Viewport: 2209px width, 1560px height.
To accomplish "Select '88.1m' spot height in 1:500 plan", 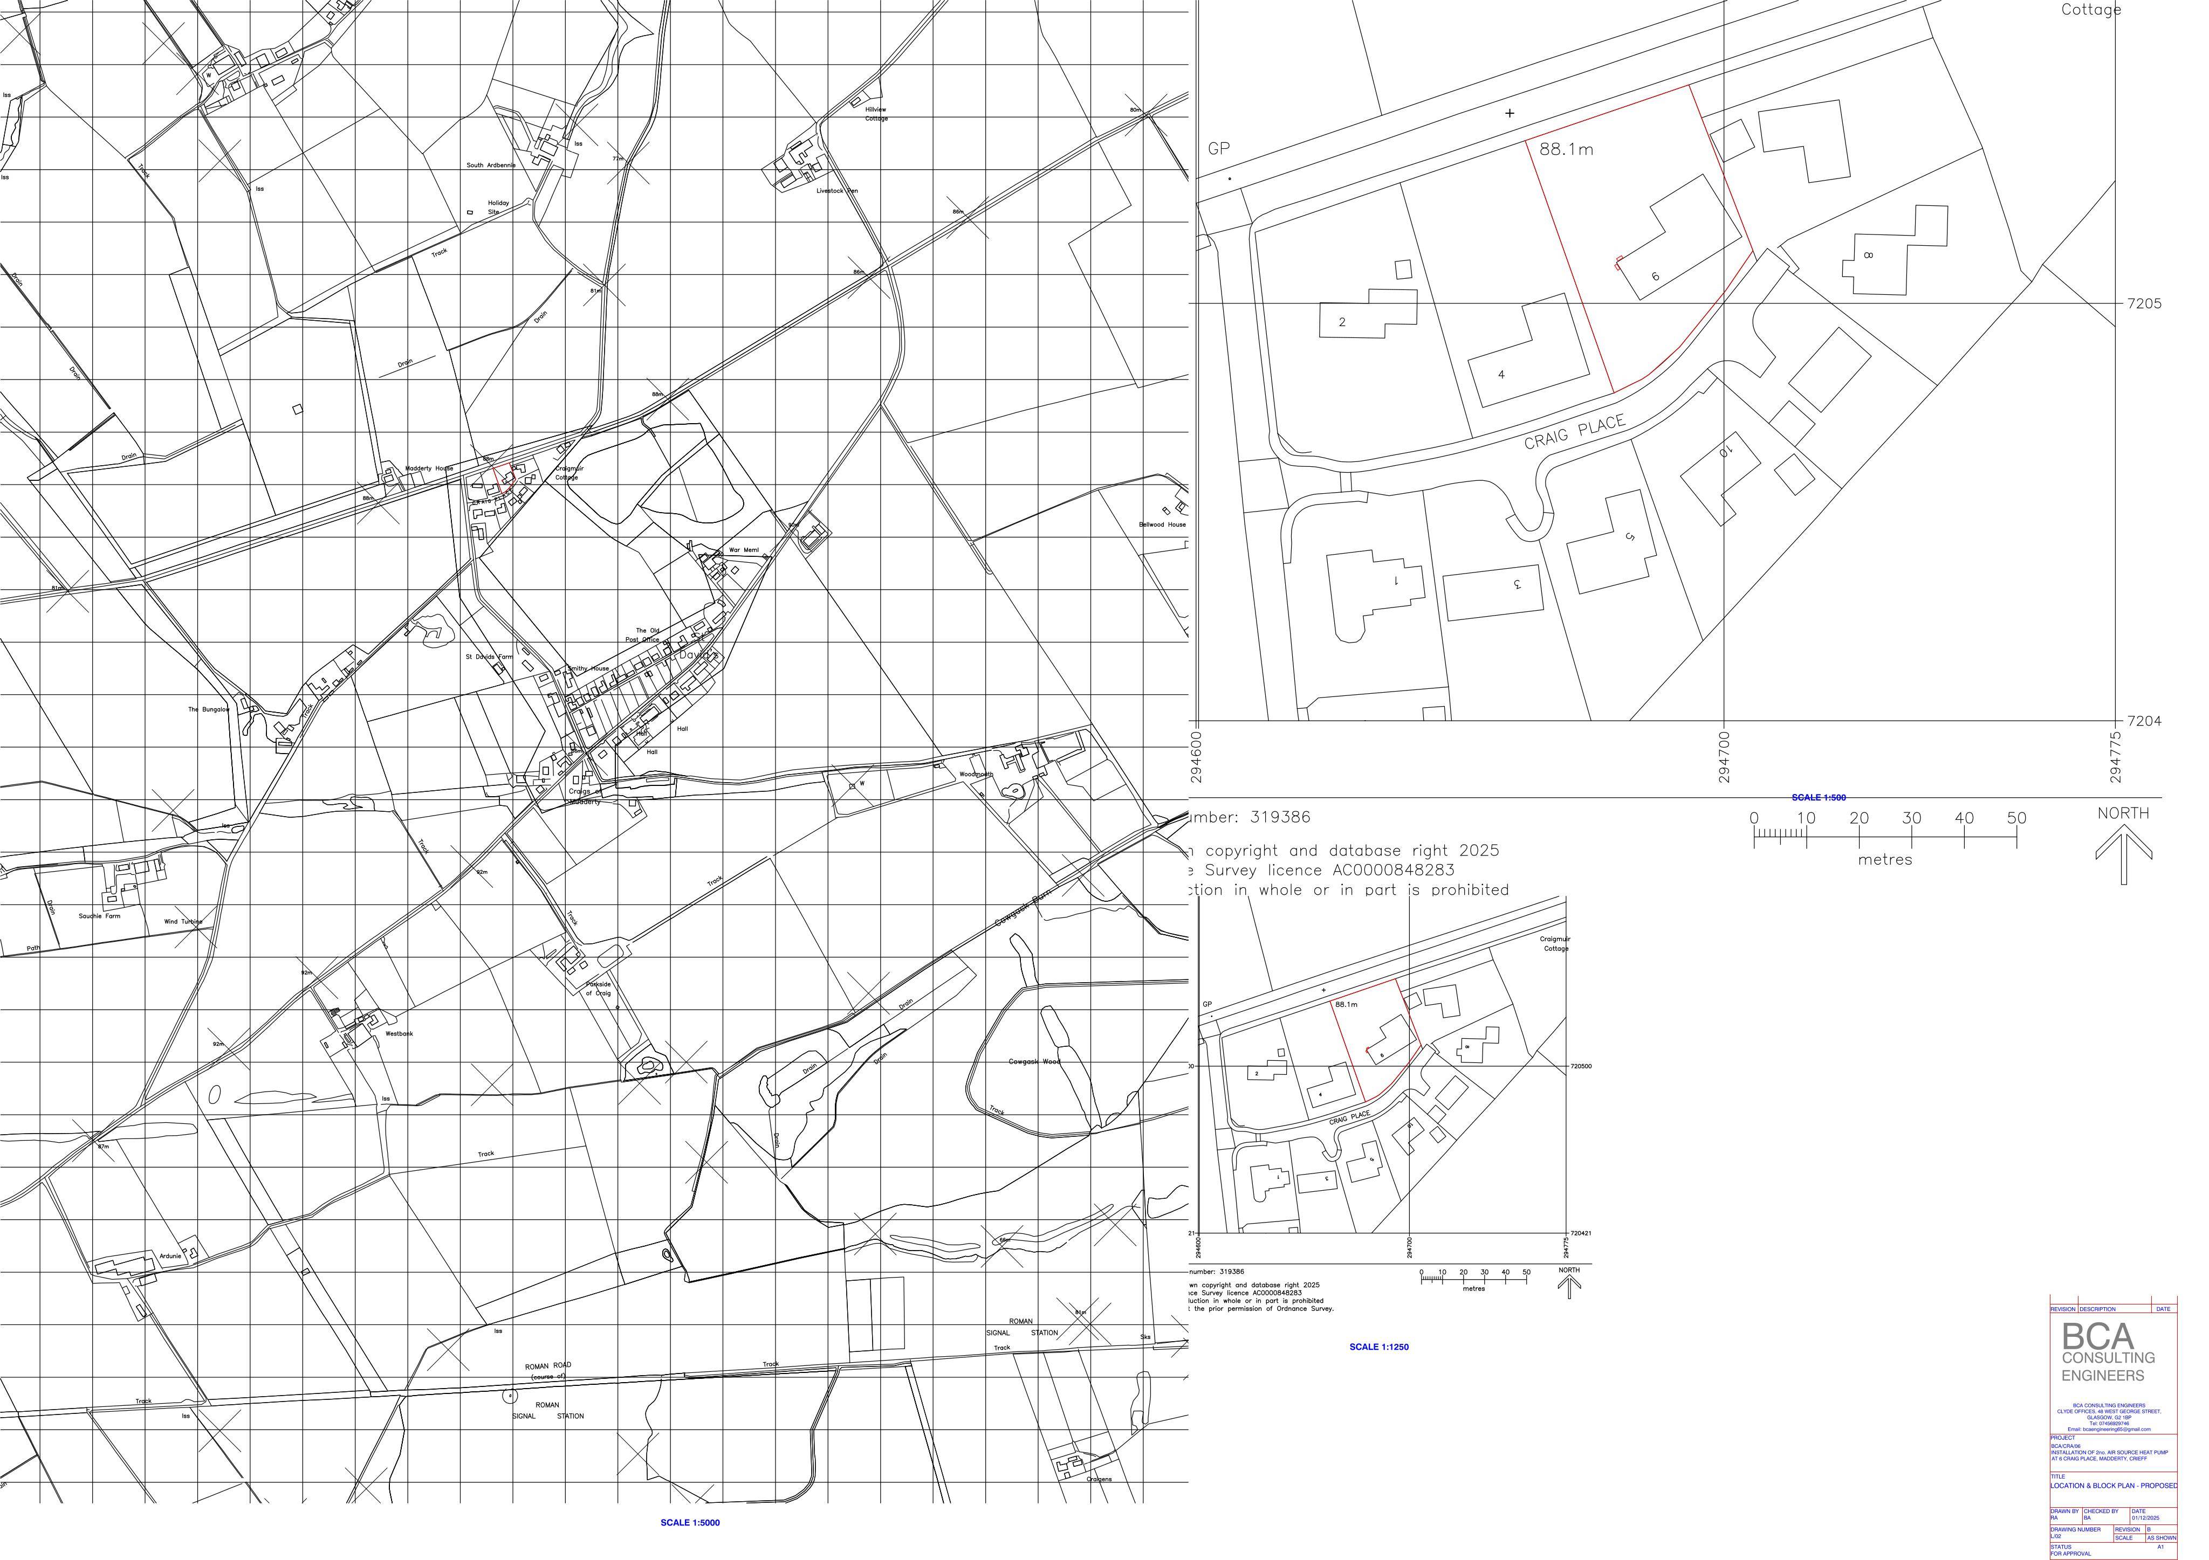I will coord(1566,149).
